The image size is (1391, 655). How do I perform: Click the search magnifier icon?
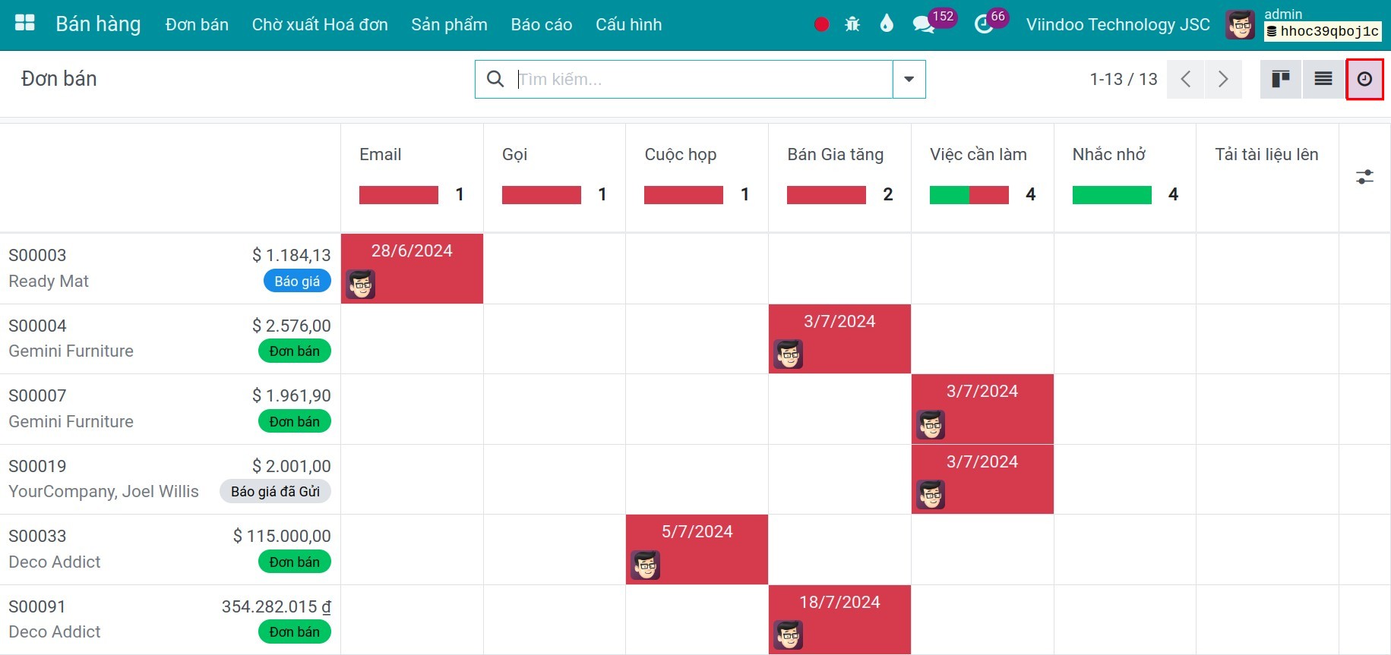495,79
